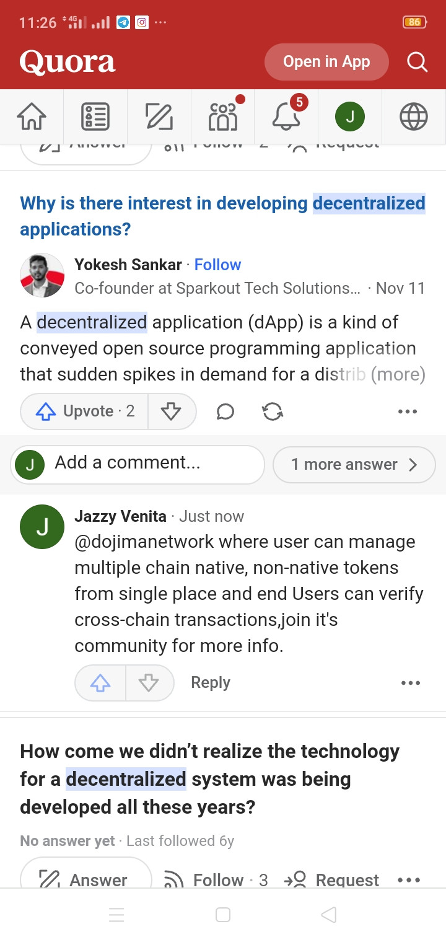Downvote Yokesh Sankar's answer
Viewport: 446px width, 942px height.
click(x=171, y=412)
